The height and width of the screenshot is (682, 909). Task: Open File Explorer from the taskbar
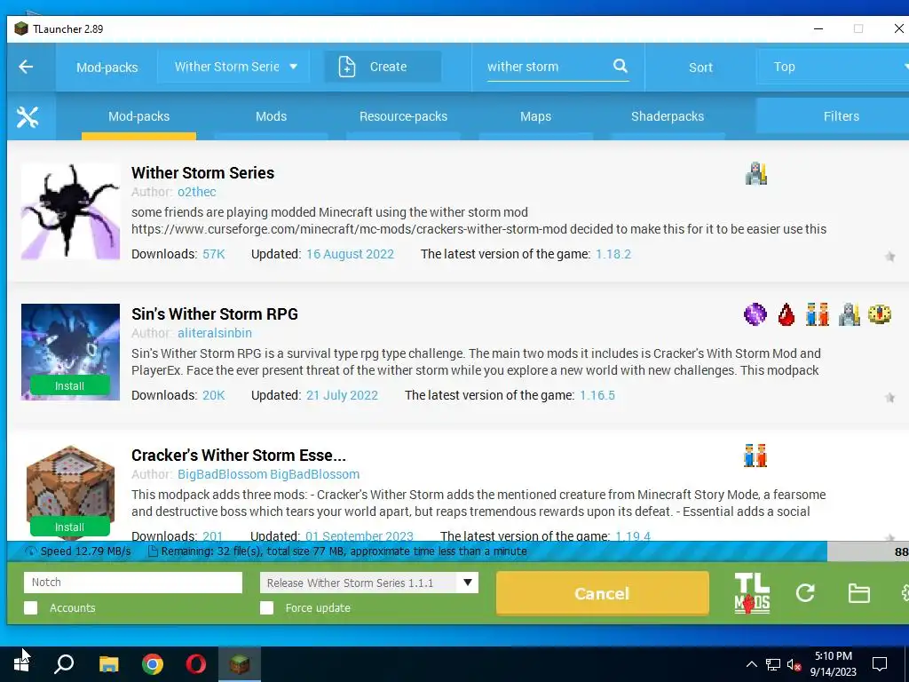click(x=108, y=664)
